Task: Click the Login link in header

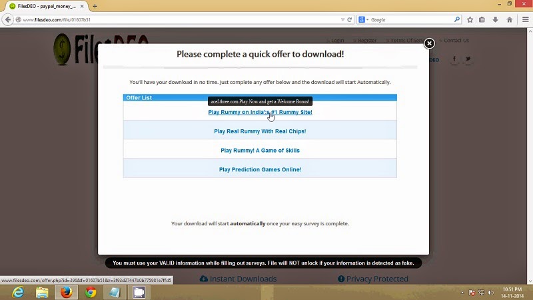Action: (x=337, y=41)
